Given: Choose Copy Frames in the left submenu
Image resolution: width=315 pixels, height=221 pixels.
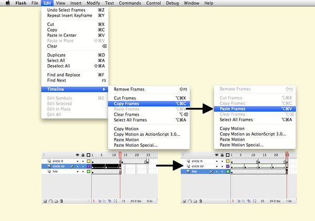Looking at the screenshot, I should [x=126, y=103].
